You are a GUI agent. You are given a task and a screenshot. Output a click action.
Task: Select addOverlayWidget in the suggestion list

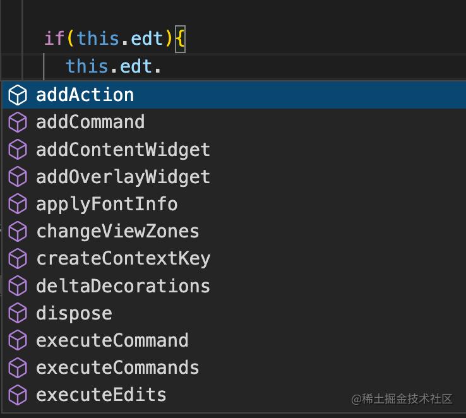coord(123,177)
